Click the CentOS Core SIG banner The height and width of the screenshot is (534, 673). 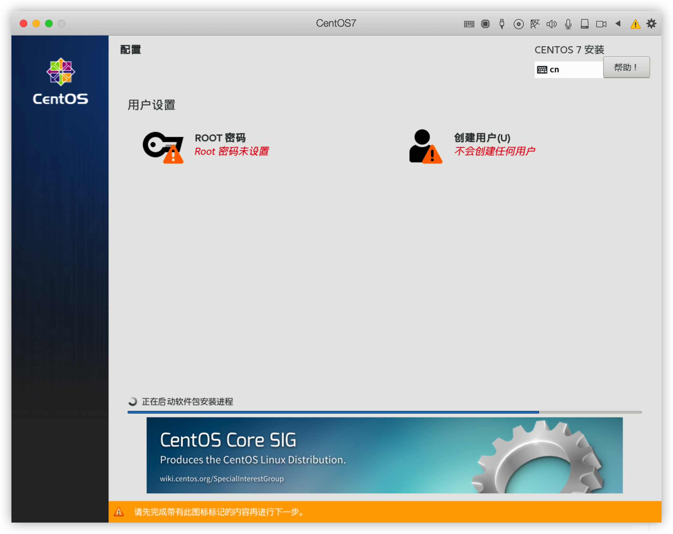point(384,455)
